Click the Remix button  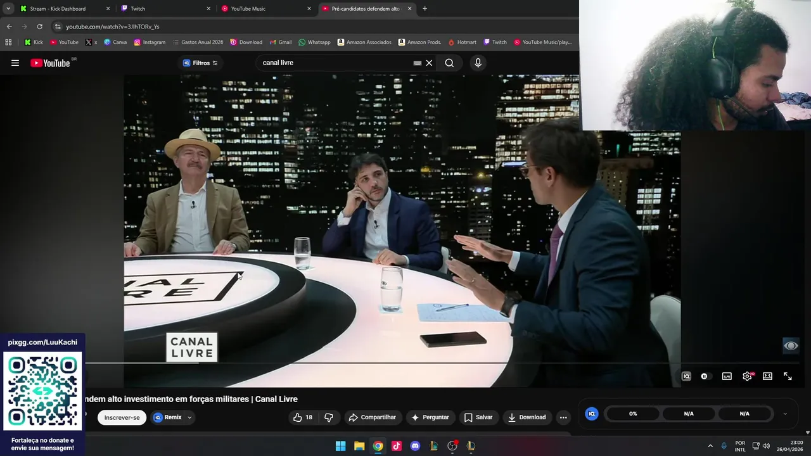tap(167, 417)
